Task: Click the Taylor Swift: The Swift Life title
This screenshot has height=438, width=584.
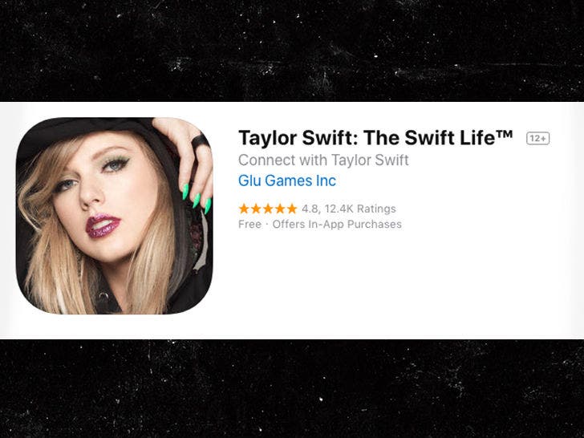Action: [x=375, y=138]
